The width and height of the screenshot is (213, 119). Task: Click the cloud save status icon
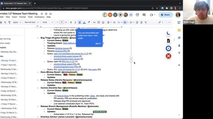[x=50, y=14]
